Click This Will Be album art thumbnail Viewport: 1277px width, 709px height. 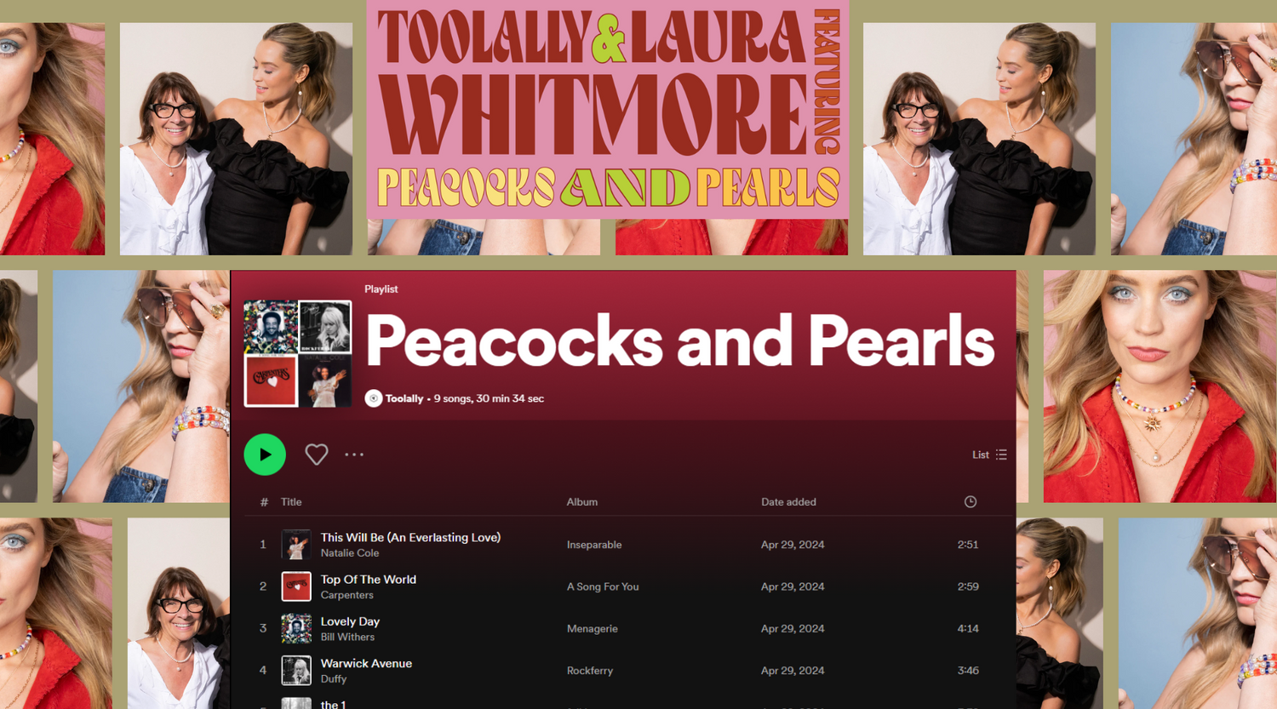pos(296,545)
